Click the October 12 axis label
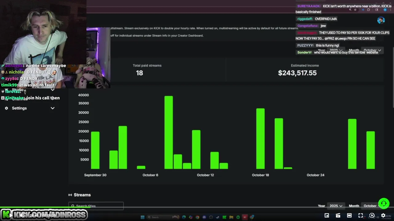Viewport: 394px width, 221px height. coord(205,175)
